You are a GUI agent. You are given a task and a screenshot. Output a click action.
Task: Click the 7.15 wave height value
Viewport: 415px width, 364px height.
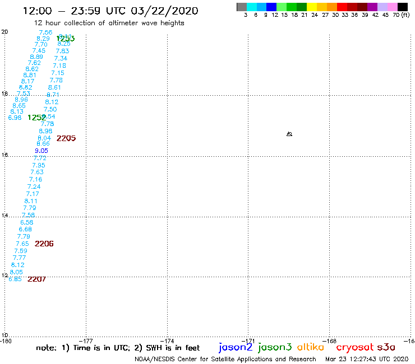58,73
